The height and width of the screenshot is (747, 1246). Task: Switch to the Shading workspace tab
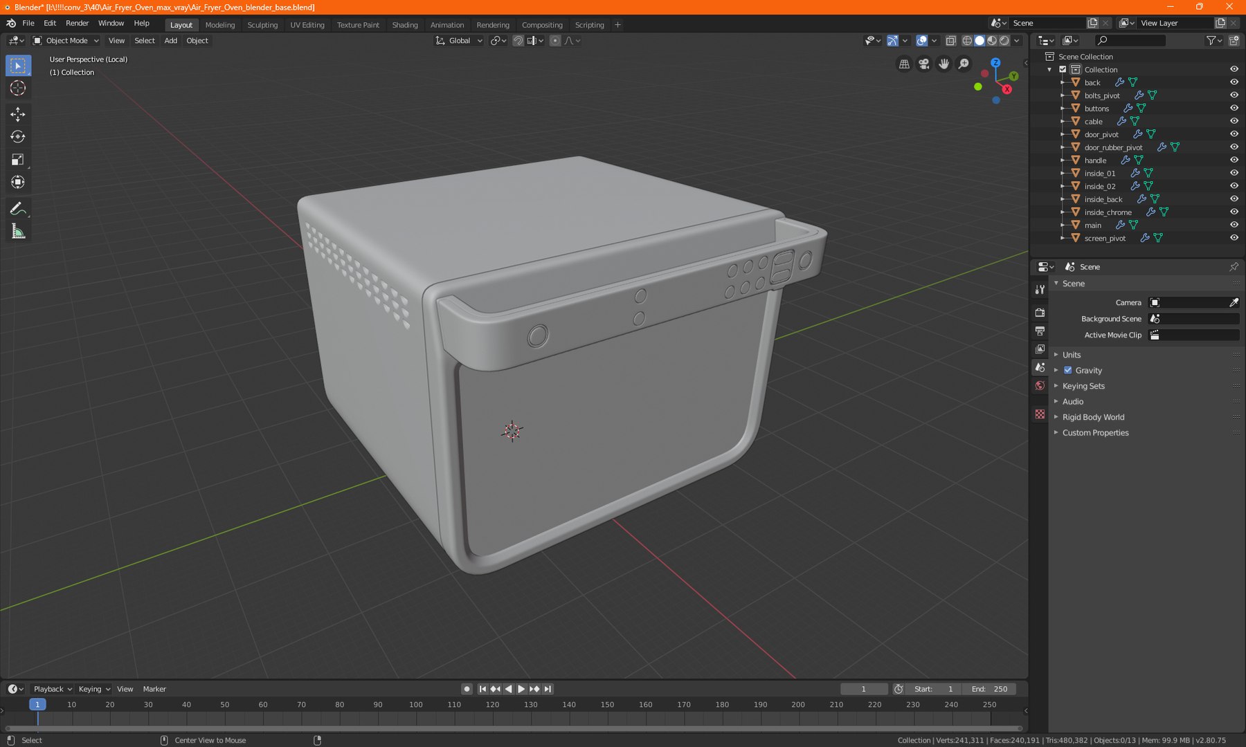pos(405,25)
